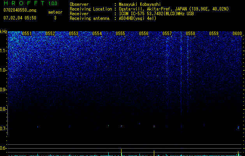
Task: Click the 1.1 kHz axis label
Action: click(3, 51)
